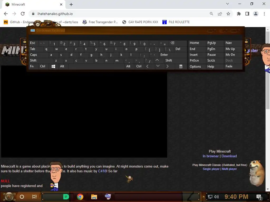Open the Multi player link

tap(229, 169)
